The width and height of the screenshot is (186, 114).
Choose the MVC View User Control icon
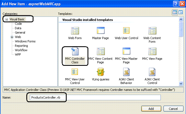[x=75, y=72]
